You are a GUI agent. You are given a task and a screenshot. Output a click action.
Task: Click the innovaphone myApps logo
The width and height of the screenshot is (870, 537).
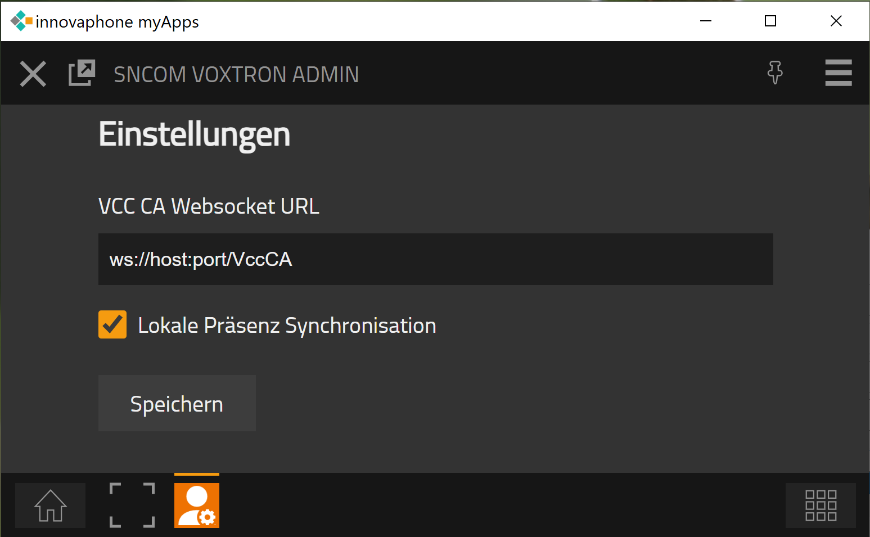pyautogui.click(x=21, y=21)
